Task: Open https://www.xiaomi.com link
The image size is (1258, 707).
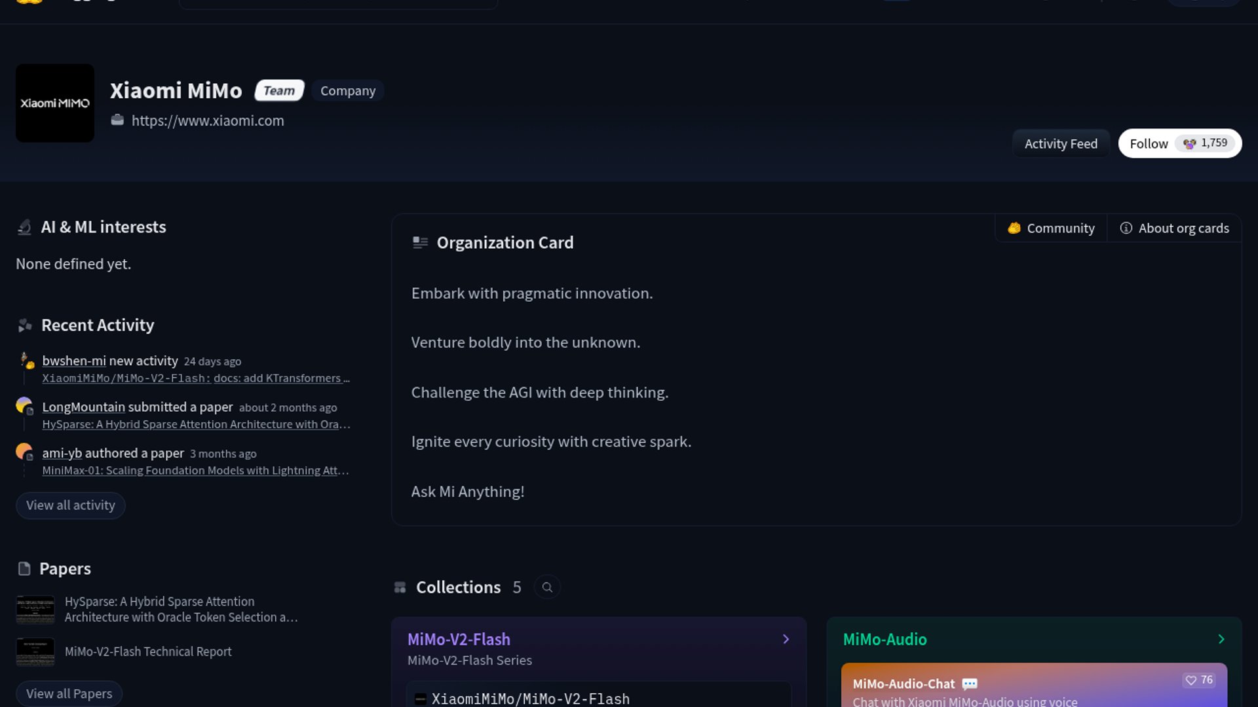Action: (x=208, y=120)
